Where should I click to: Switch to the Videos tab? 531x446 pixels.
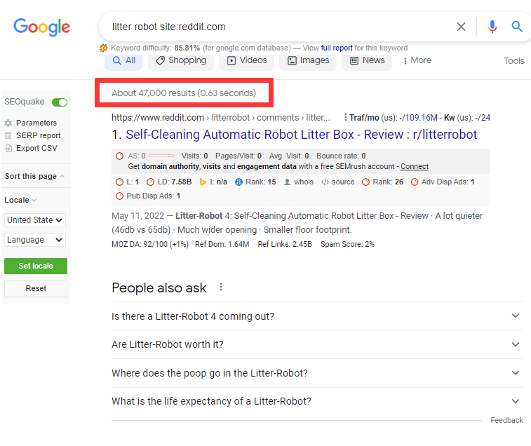[x=246, y=60]
